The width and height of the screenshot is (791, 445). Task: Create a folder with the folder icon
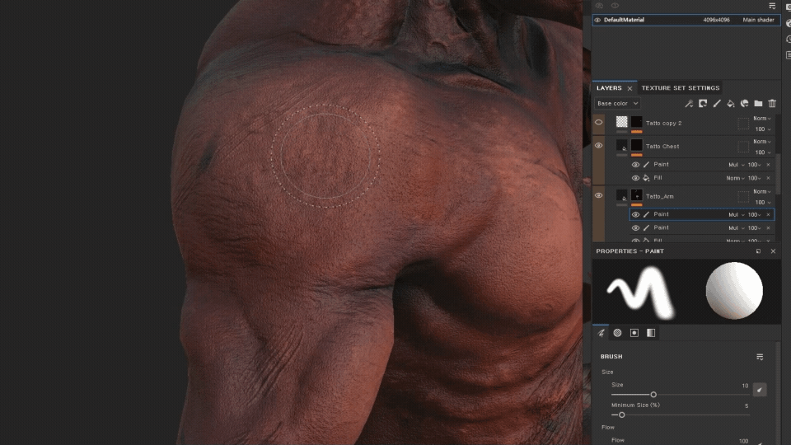(x=758, y=104)
